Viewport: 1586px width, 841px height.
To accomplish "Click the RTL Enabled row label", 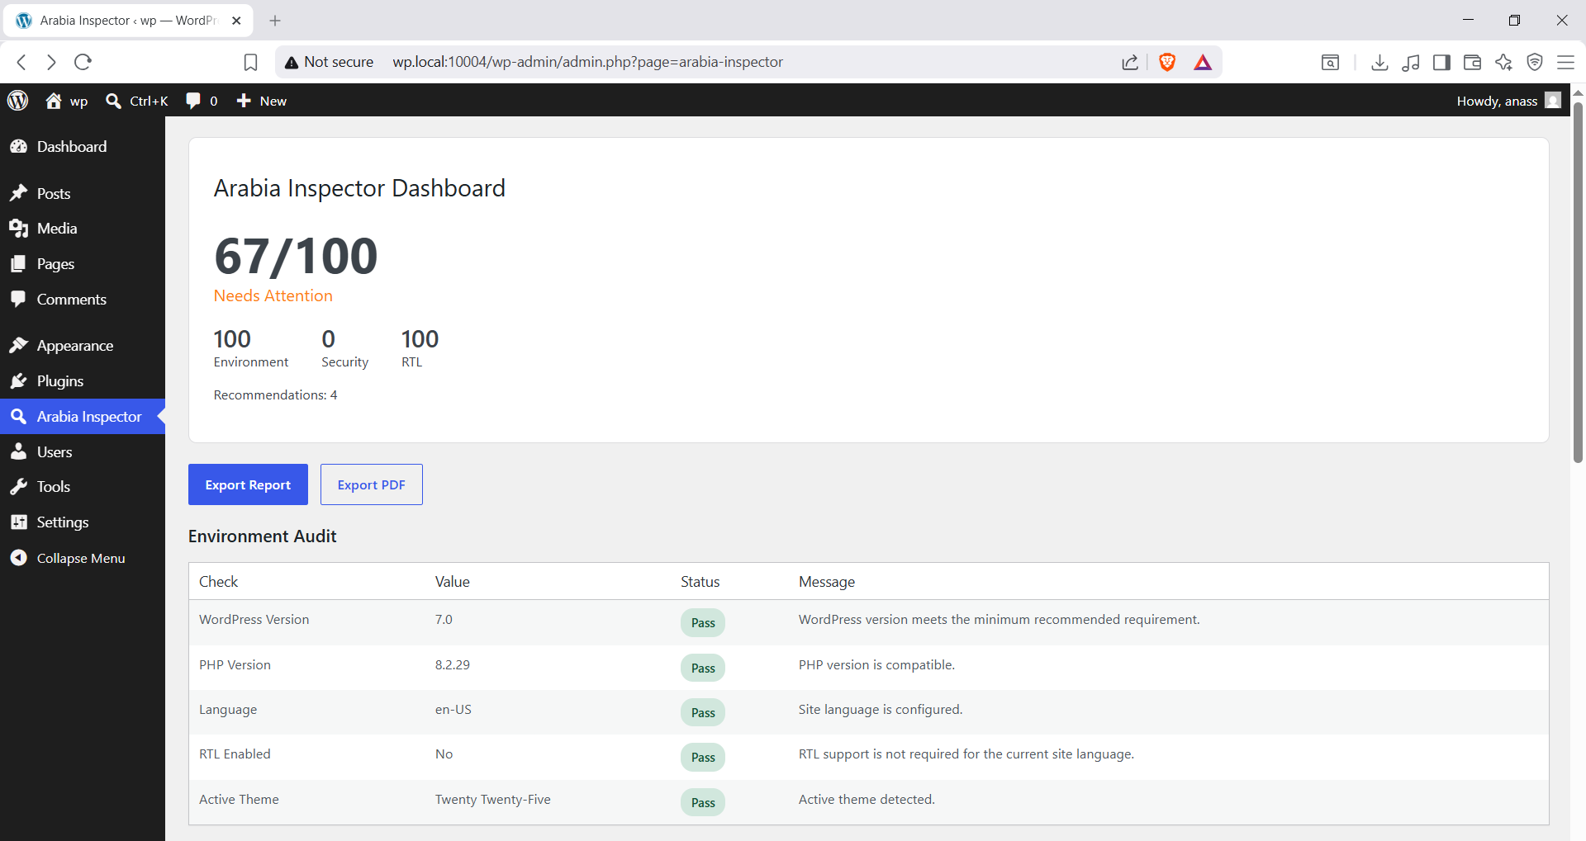I will tap(235, 754).
